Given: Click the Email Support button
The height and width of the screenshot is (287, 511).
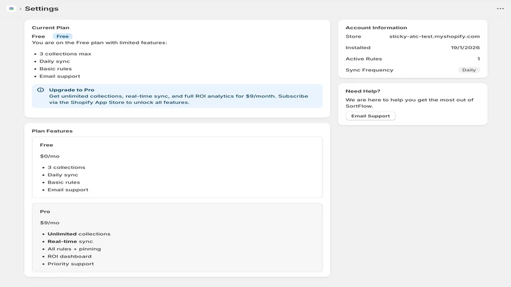Looking at the screenshot, I should tap(370, 116).
